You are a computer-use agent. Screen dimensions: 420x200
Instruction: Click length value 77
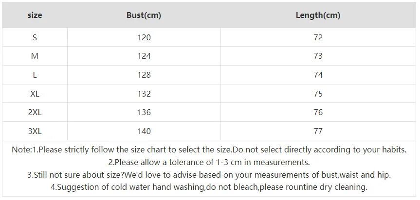pyautogui.click(x=318, y=131)
